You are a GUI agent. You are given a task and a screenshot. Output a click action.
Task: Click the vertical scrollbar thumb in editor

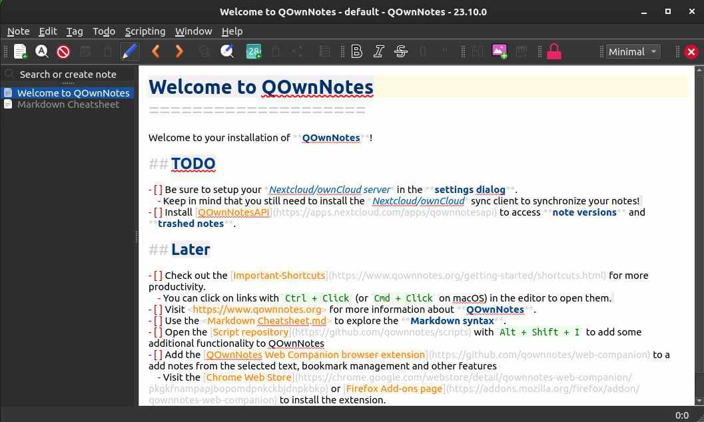tap(699, 223)
